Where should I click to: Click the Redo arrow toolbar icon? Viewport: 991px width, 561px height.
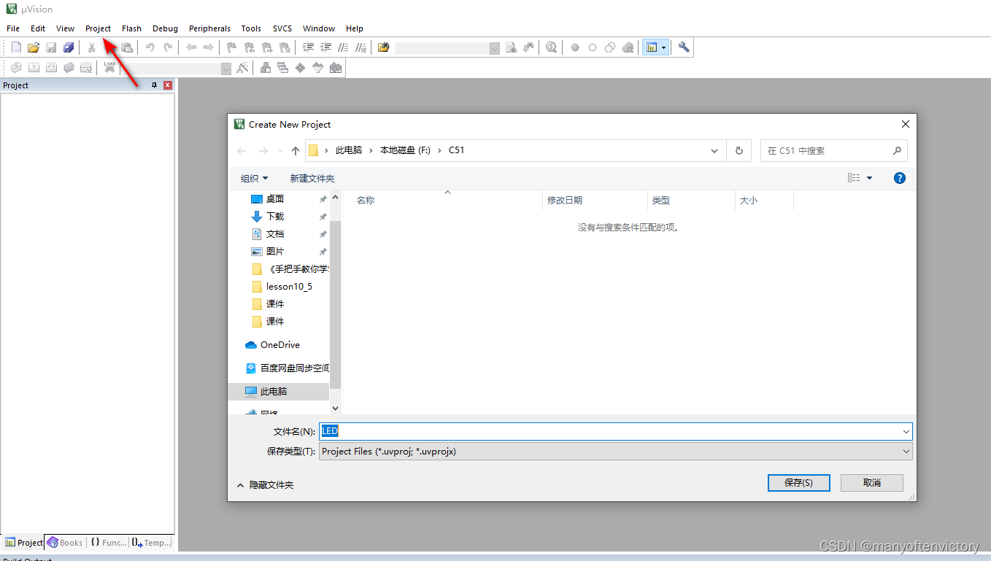click(168, 47)
